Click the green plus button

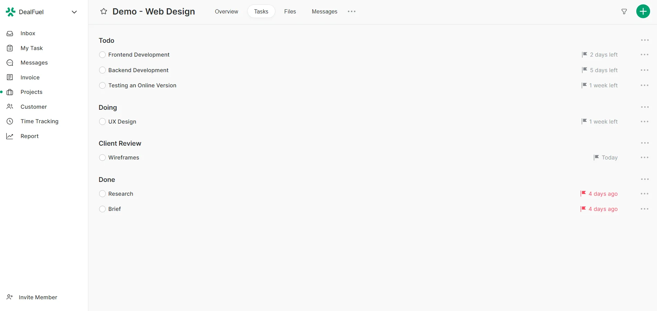click(643, 11)
